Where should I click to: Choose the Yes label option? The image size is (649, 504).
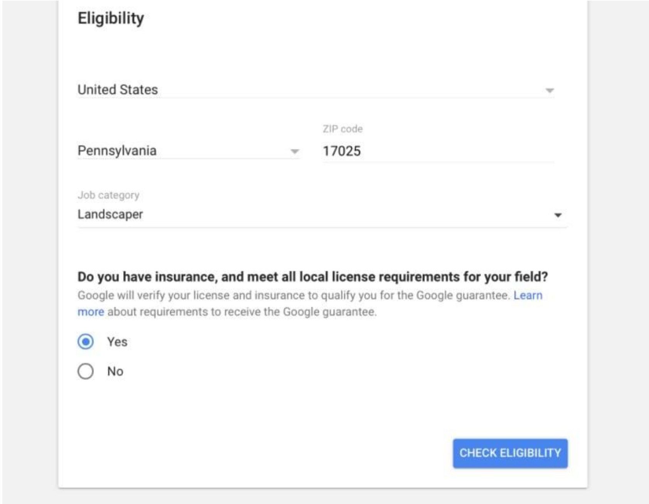117,342
